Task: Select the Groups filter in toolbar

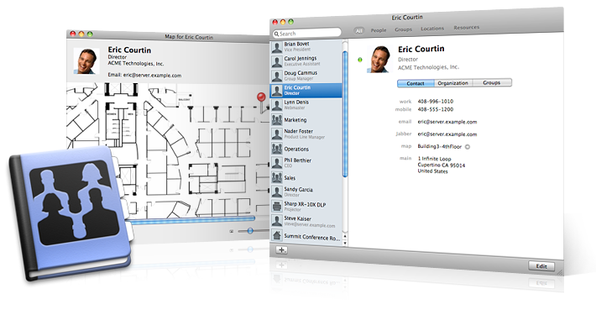Action: [x=403, y=29]
